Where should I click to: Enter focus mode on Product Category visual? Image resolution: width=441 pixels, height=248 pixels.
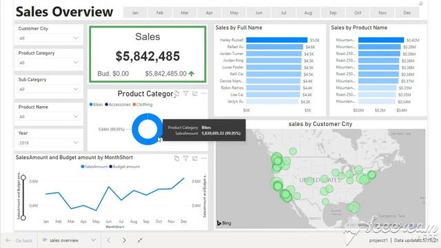click(x=194, y=94)
